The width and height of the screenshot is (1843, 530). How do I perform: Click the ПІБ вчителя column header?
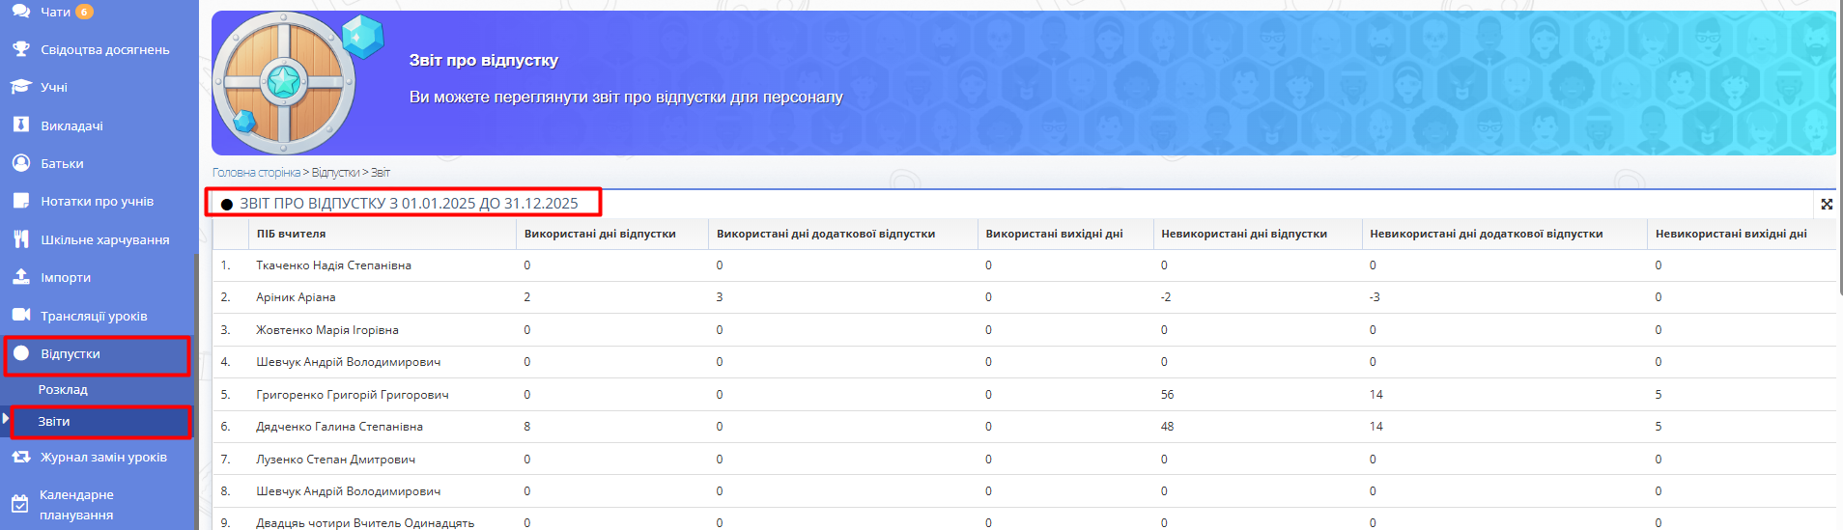click(x=291, y=234)
